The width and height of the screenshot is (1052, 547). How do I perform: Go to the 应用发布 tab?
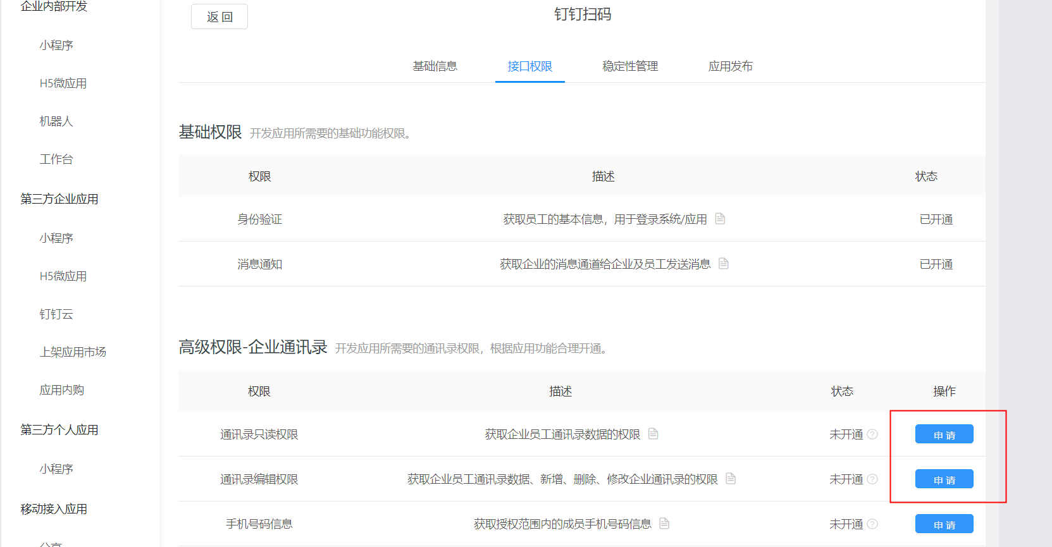click(x=731, y=66)
